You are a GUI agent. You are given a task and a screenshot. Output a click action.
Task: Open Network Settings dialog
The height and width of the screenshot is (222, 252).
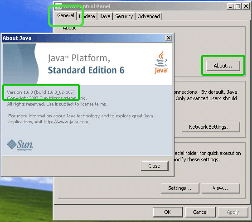pyautogui.click(x=211, y=127)
